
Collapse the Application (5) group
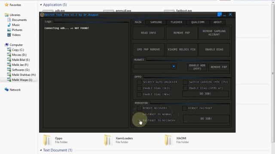(x=41, y=5)
